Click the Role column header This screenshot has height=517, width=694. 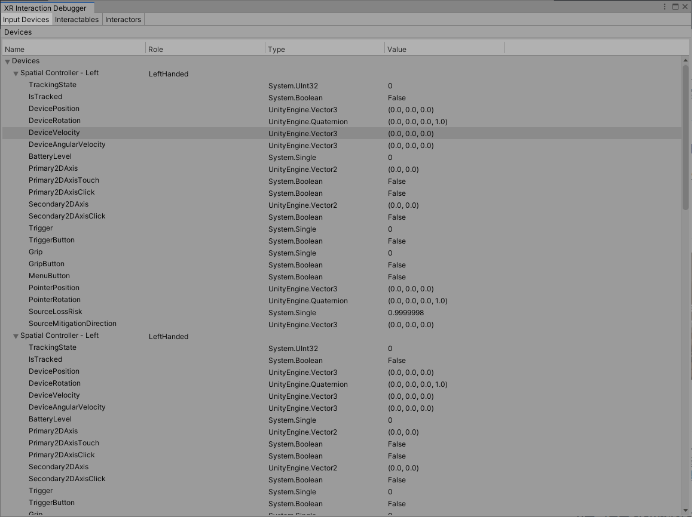(x=206, y=49)
